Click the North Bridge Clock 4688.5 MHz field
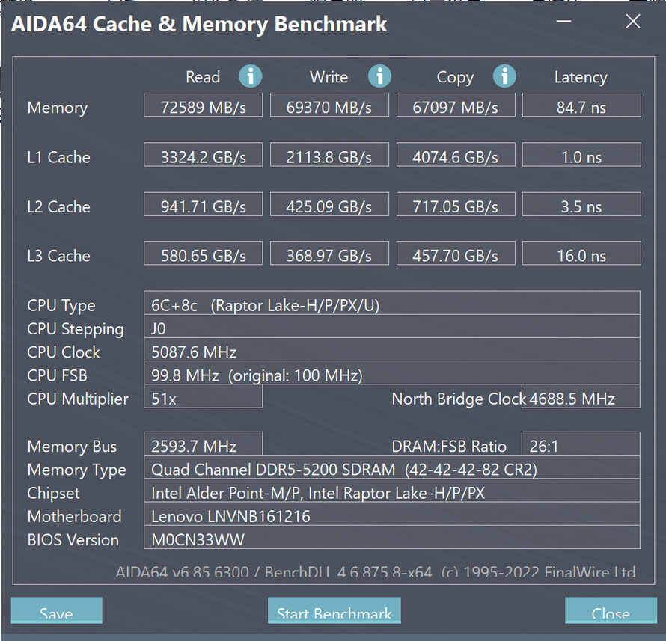 [581, 396]
